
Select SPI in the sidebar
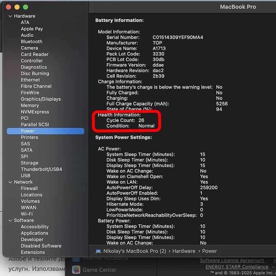pos(24,157)
